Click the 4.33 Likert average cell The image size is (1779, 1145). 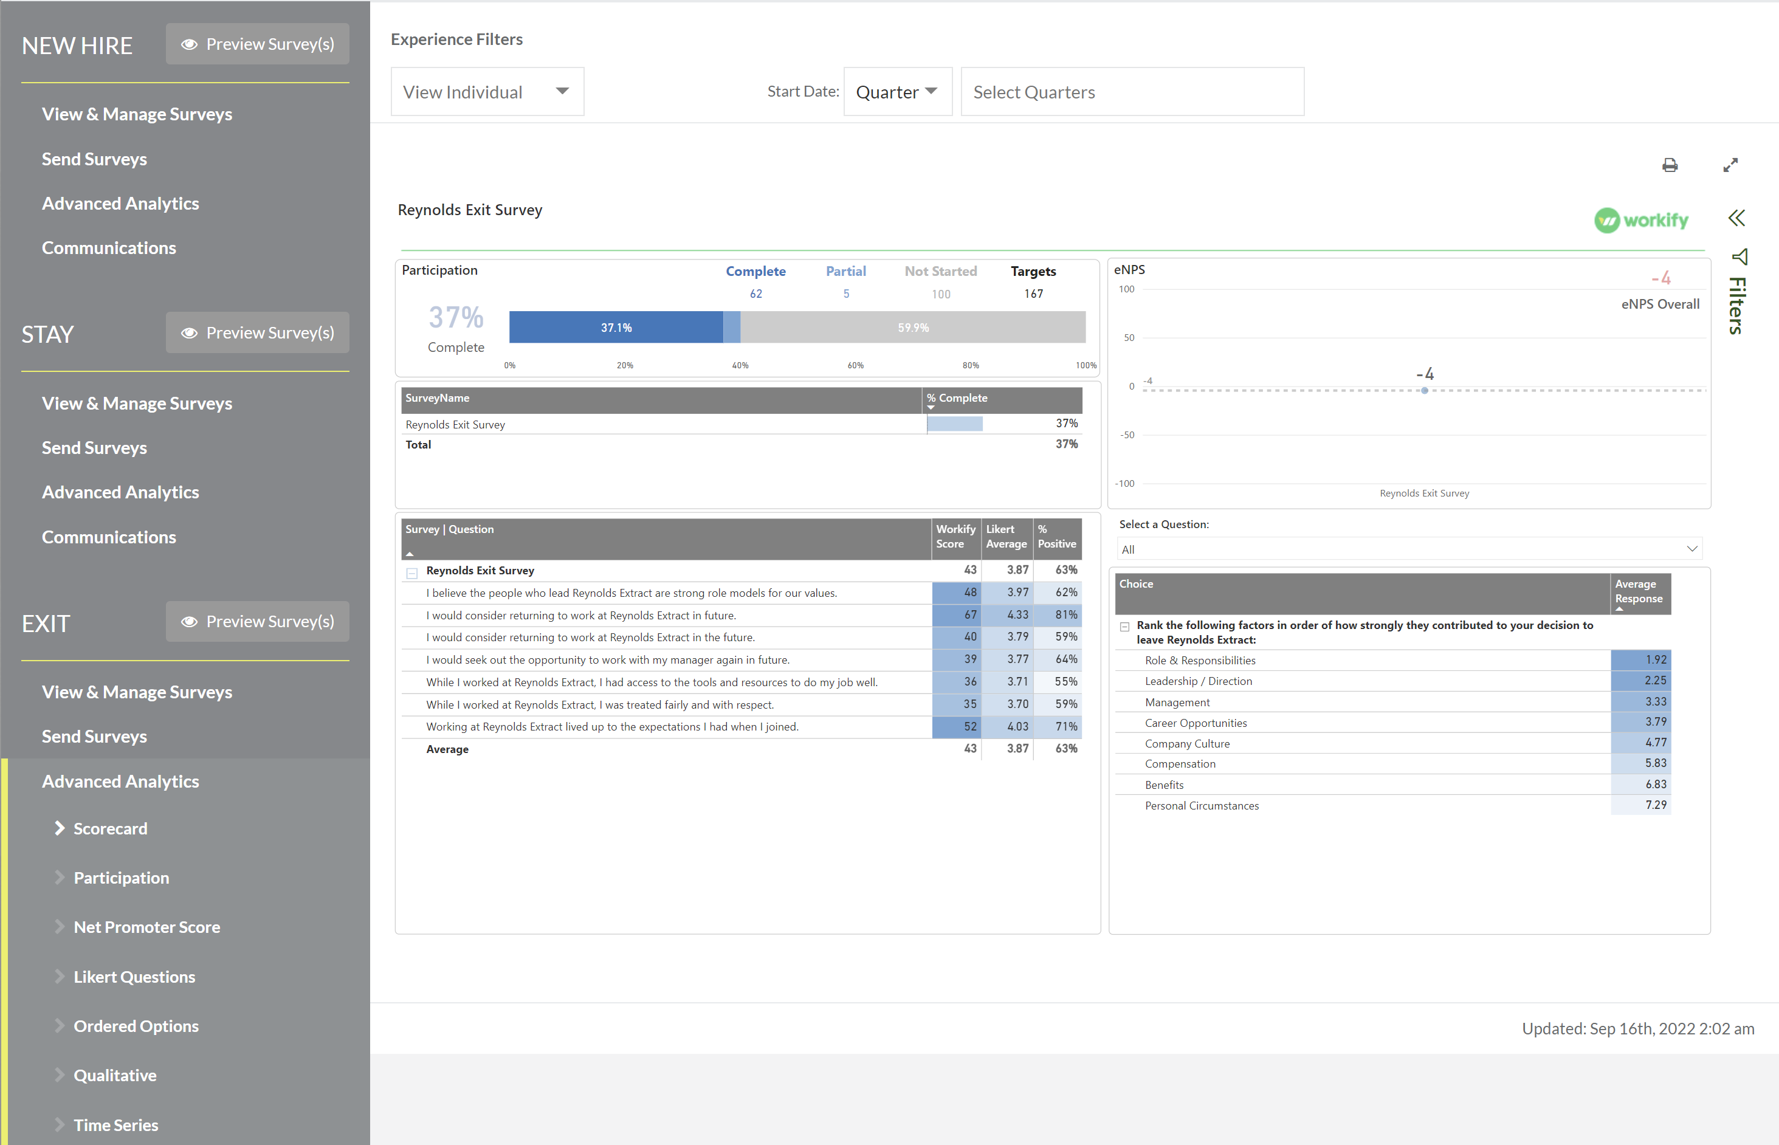pos(1007,615)
